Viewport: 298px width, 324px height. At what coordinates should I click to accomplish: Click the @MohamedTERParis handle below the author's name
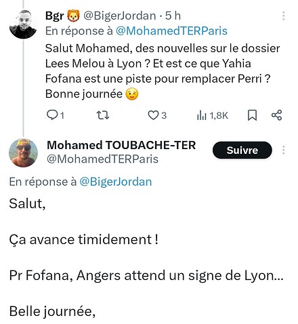(102, 159)
